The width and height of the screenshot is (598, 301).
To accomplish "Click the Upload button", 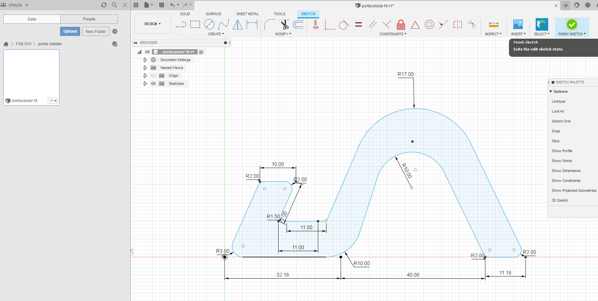I will tap(70, 31).
